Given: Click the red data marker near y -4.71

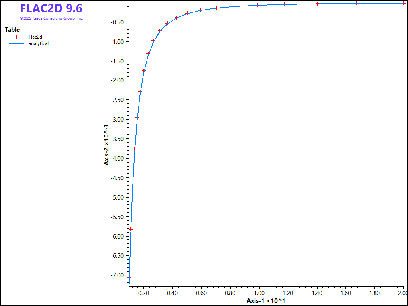Looking at the screenshot, I should [132, 186].
